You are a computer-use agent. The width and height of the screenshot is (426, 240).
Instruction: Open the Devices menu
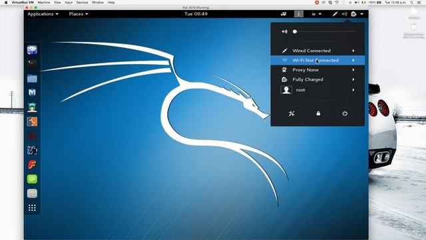[82, 3]
